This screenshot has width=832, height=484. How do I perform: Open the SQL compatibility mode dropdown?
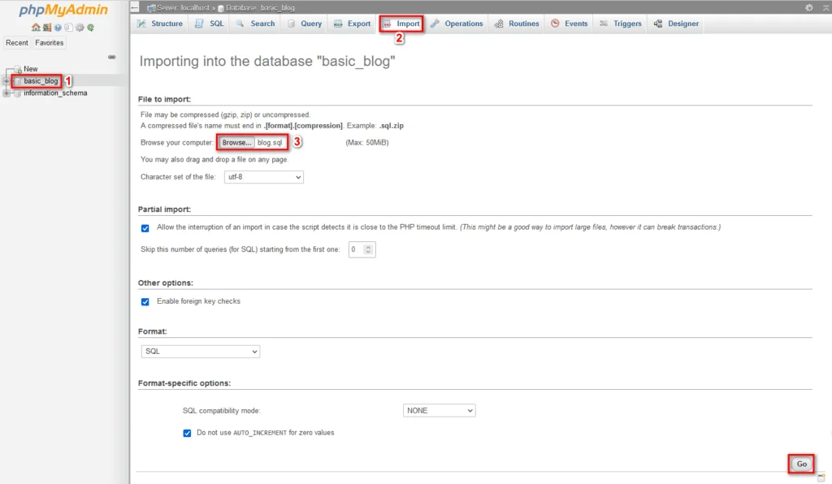pyautogui.click(x=440, y=410)
